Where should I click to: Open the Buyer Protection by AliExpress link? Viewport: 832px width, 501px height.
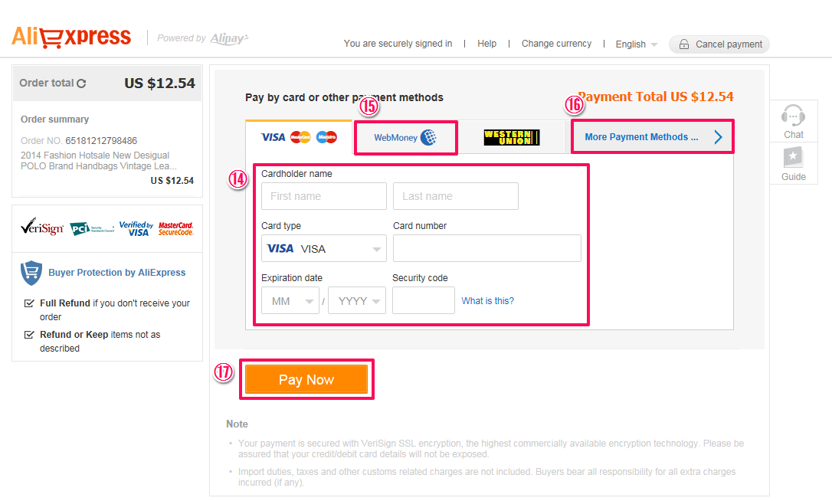click(116, 272)
